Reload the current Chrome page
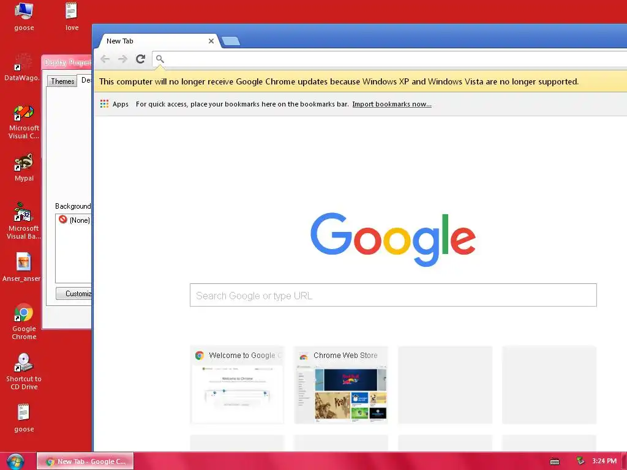This screenshot has width=627, height=470. pyautogui.click(x=140, y=59)
